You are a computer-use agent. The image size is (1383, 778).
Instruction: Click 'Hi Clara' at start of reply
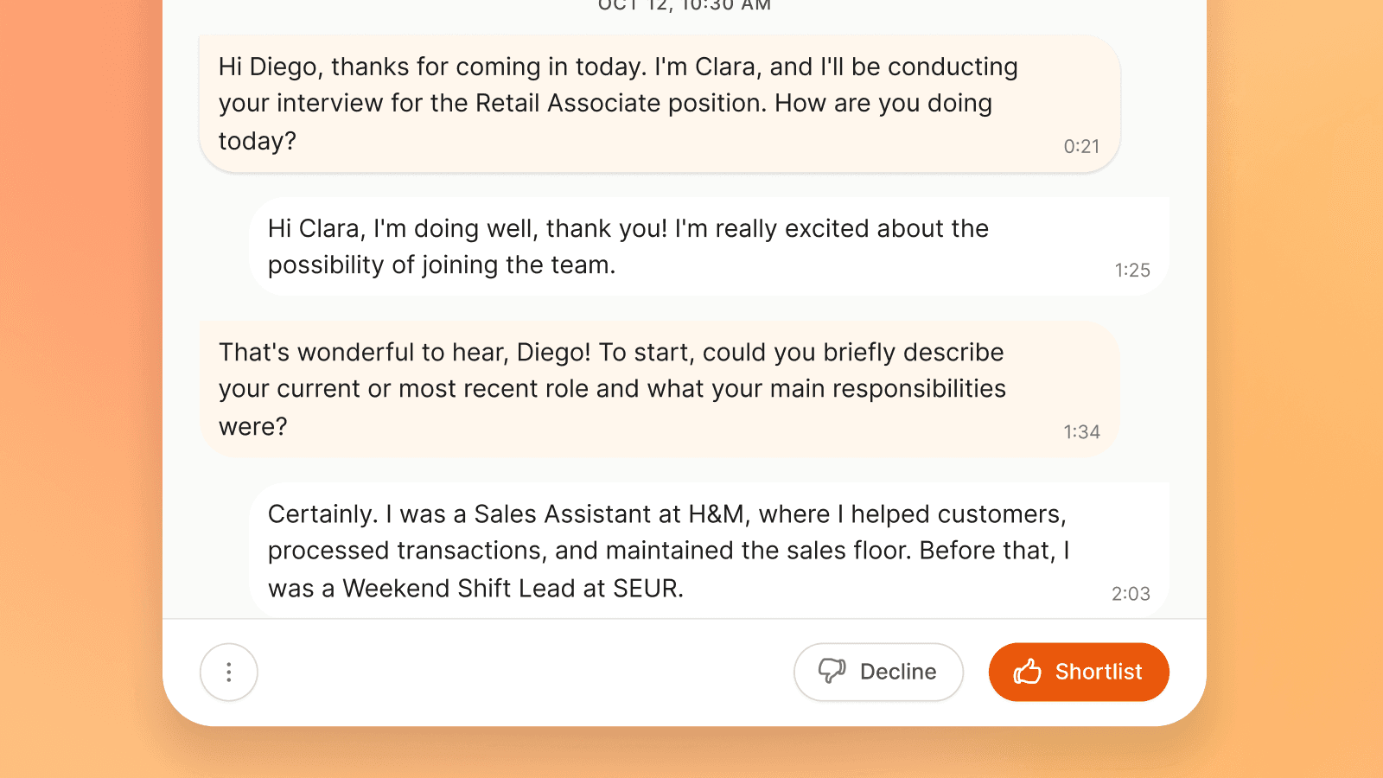pos(315,229)
